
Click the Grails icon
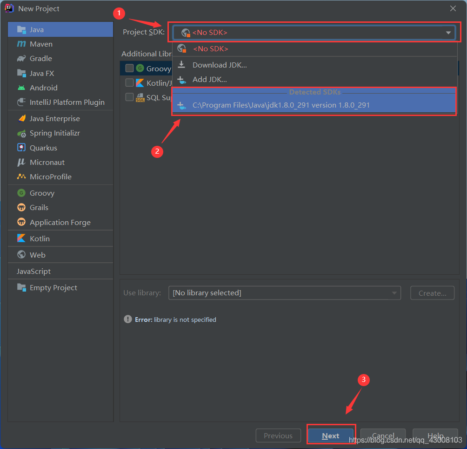tap(21, 207)
